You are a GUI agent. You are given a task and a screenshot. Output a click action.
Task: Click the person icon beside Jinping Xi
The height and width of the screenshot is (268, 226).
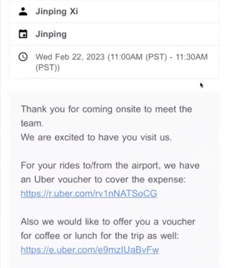tap(23, 11)
